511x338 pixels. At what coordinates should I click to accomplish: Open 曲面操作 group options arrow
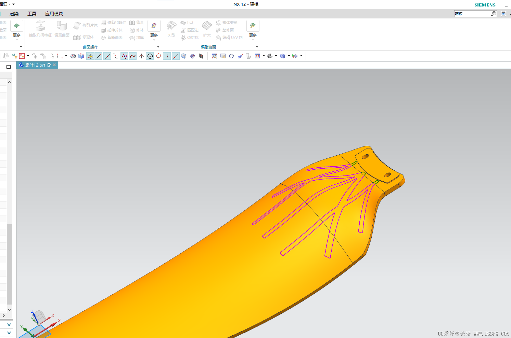(158, 47)
